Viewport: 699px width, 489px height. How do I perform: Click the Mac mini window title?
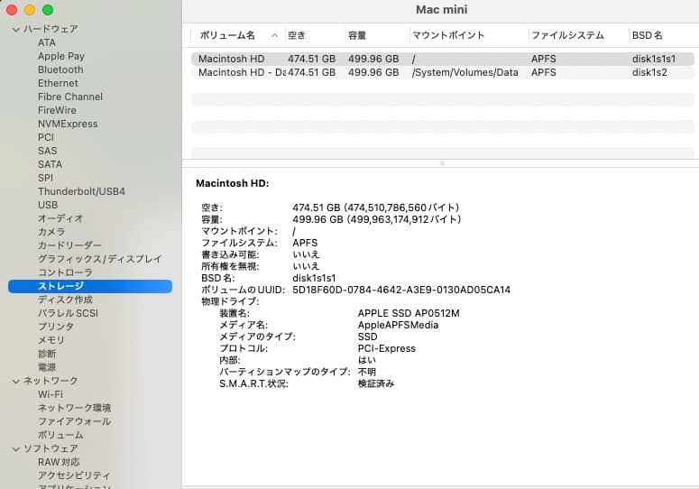click(441, 10)
